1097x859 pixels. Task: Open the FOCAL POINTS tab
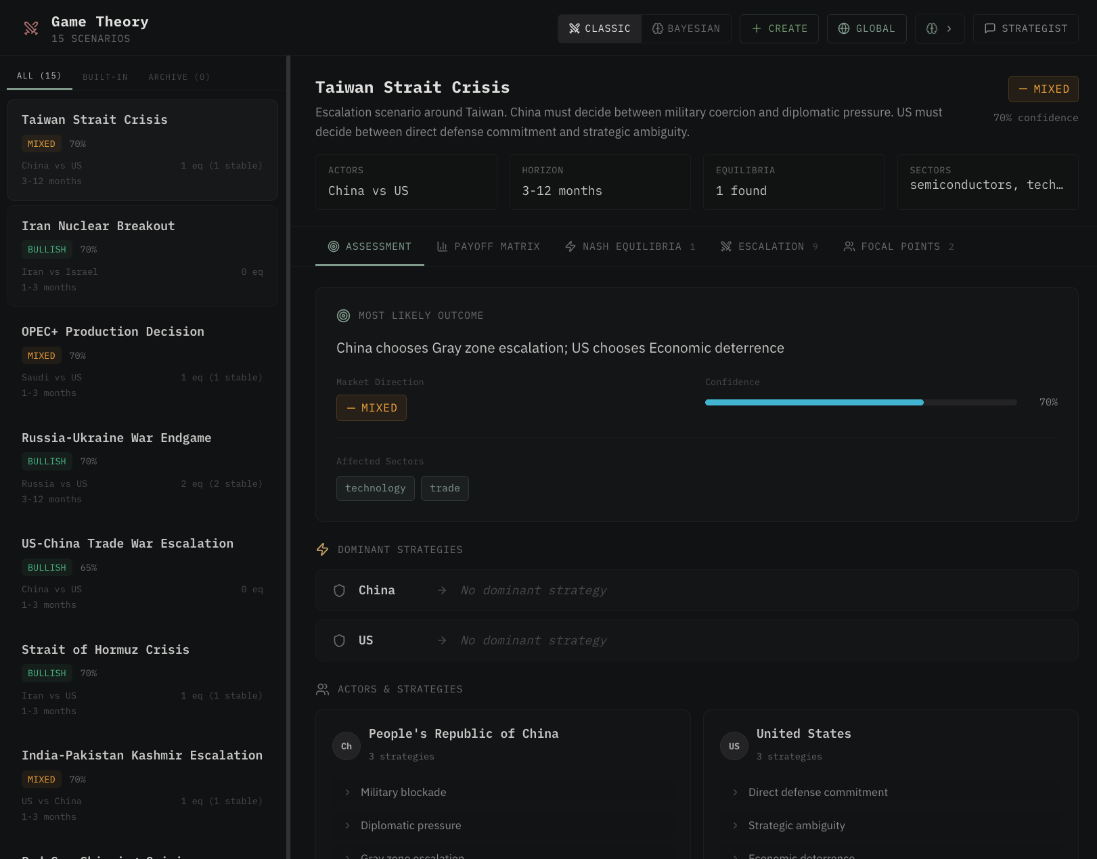point(899,246)
